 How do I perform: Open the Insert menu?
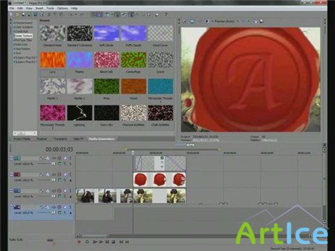[x=39, y=8]
